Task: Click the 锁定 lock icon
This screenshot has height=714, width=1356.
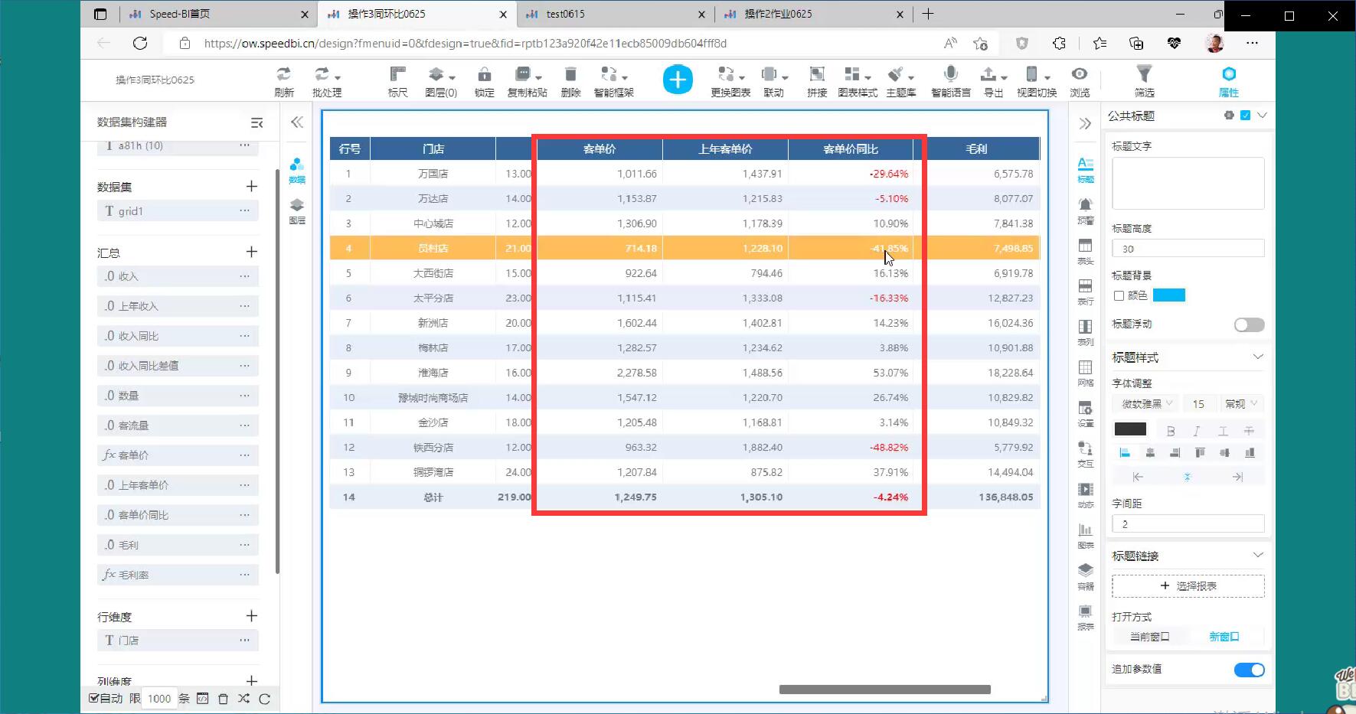Action: [x=484, y=75]
